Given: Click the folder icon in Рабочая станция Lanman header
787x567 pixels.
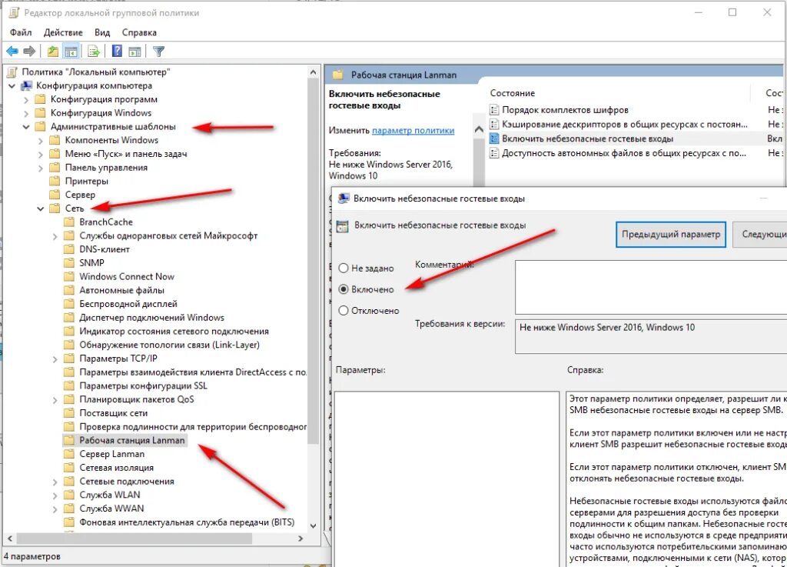Looking at the screenshot, I should (338, 75).
